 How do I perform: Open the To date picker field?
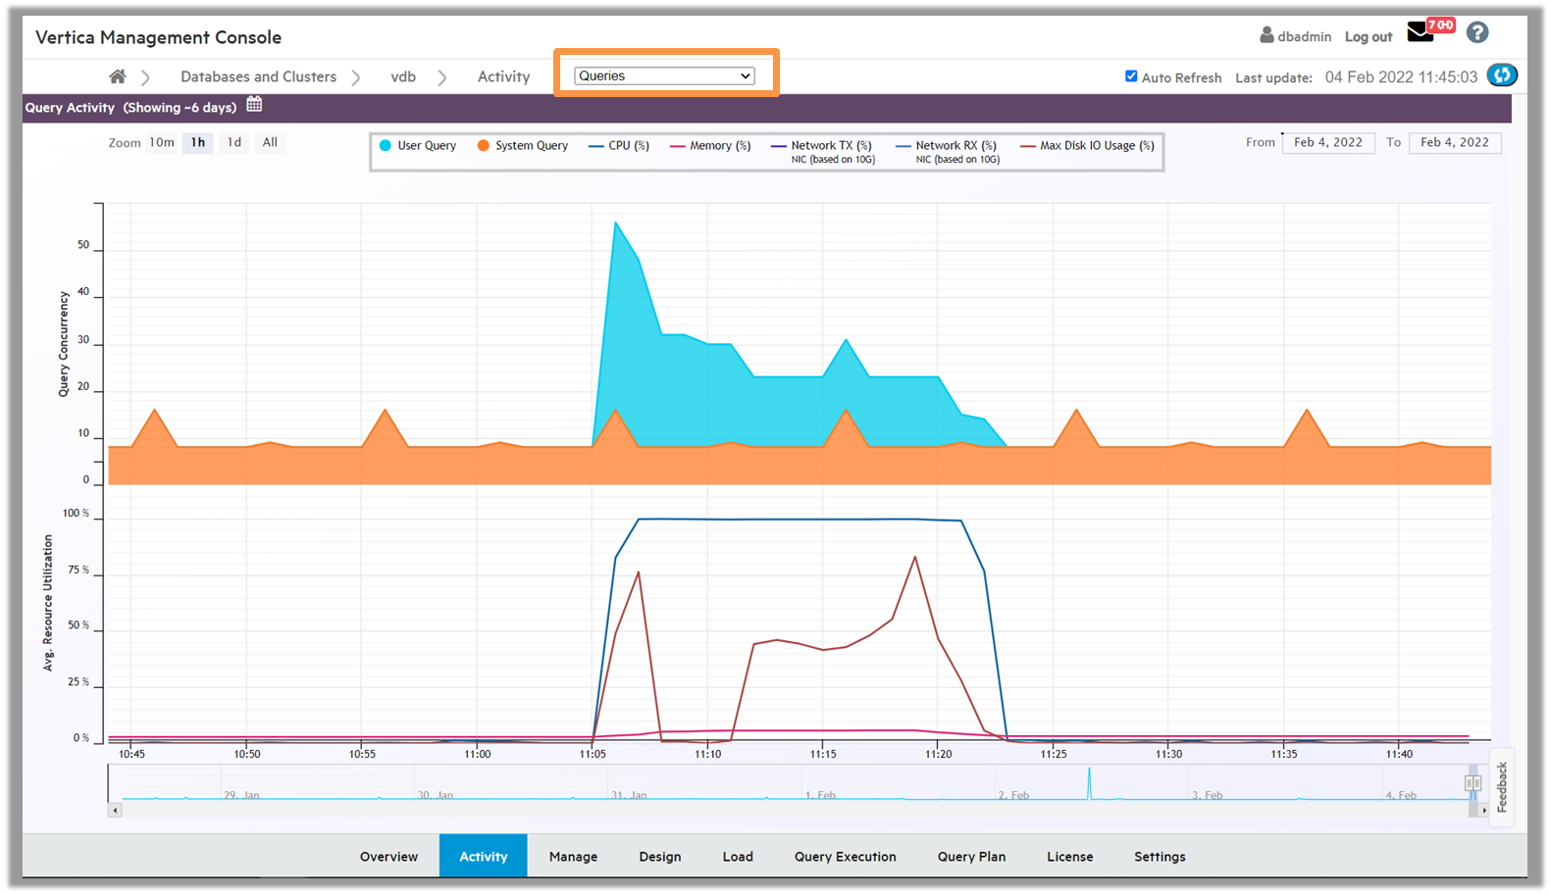1454,143
